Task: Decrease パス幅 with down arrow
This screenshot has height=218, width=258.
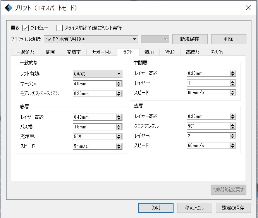Action: point(119,128)
